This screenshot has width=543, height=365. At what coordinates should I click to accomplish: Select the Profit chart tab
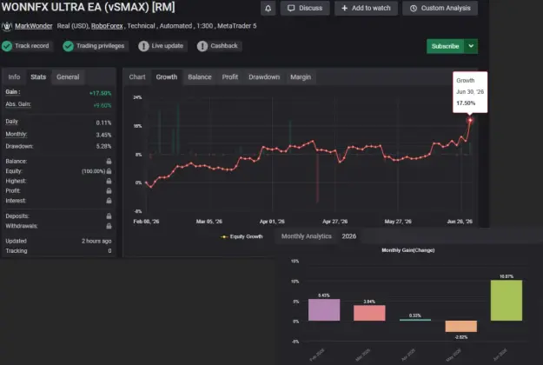coord(230,76)
